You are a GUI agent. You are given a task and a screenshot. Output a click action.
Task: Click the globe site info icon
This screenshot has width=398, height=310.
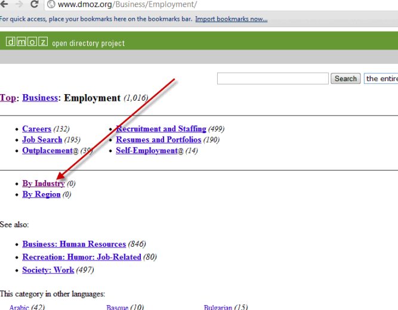[x=51, y=5]
